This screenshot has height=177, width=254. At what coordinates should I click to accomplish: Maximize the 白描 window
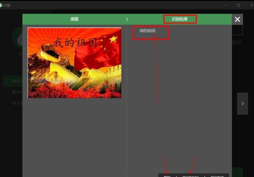click(x=239, y=5)
